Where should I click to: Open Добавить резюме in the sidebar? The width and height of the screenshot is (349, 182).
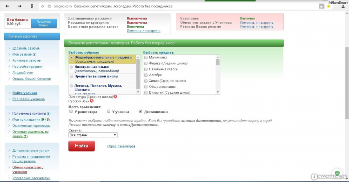[26, 48]
